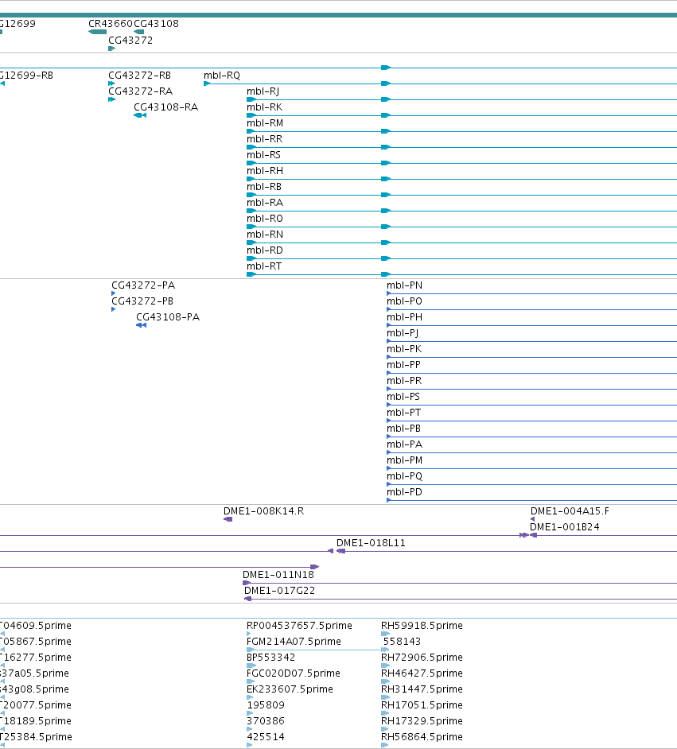Select BAC end DME1-008K14.R
The height and width of the screenshot is (749, 677).
point(264,511)
